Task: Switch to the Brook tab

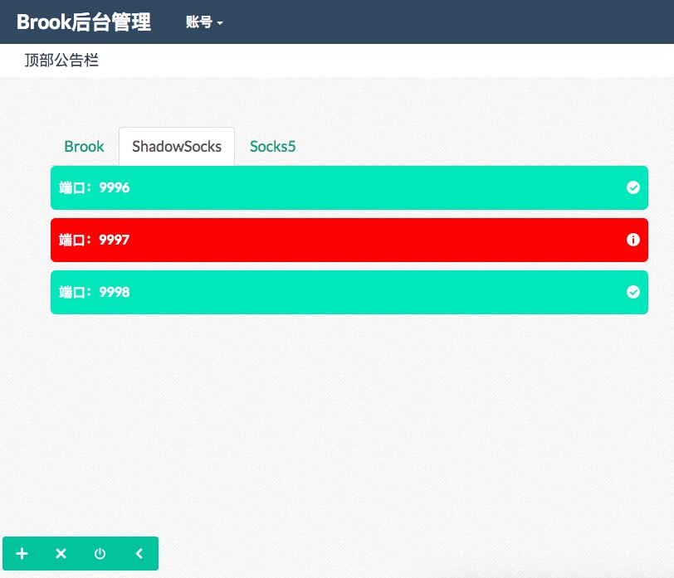Action: pyautogui.click(x=84, y=147)
